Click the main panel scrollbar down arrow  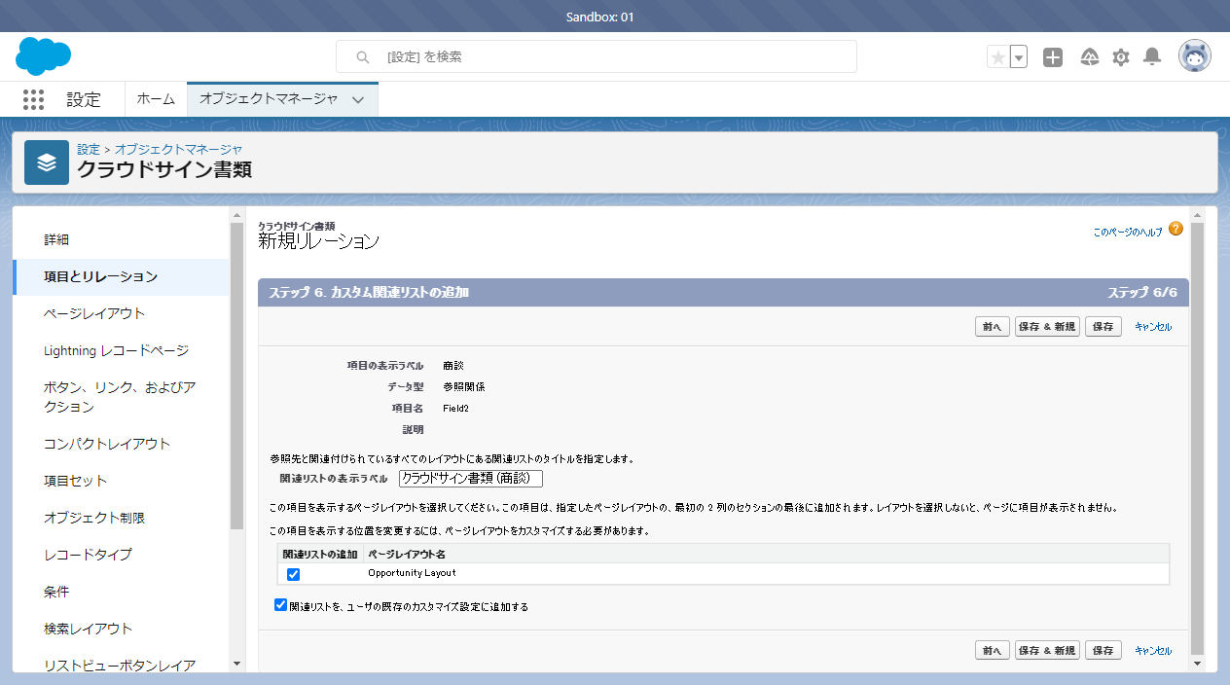click(x=1197, y=664)
